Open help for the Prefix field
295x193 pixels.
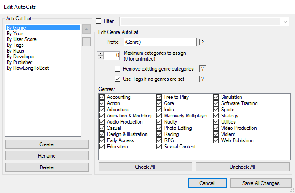point(203,42)
